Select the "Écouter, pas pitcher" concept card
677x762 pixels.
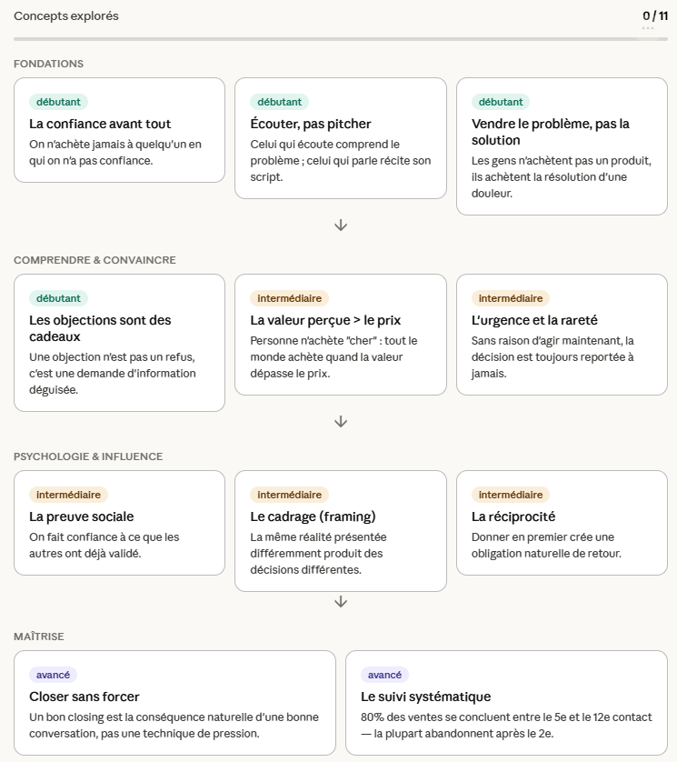pyautogui.click(x=341, y=138)
